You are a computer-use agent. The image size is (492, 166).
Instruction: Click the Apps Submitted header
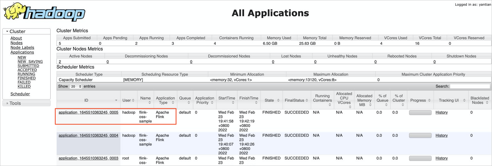tap(77, 38)
